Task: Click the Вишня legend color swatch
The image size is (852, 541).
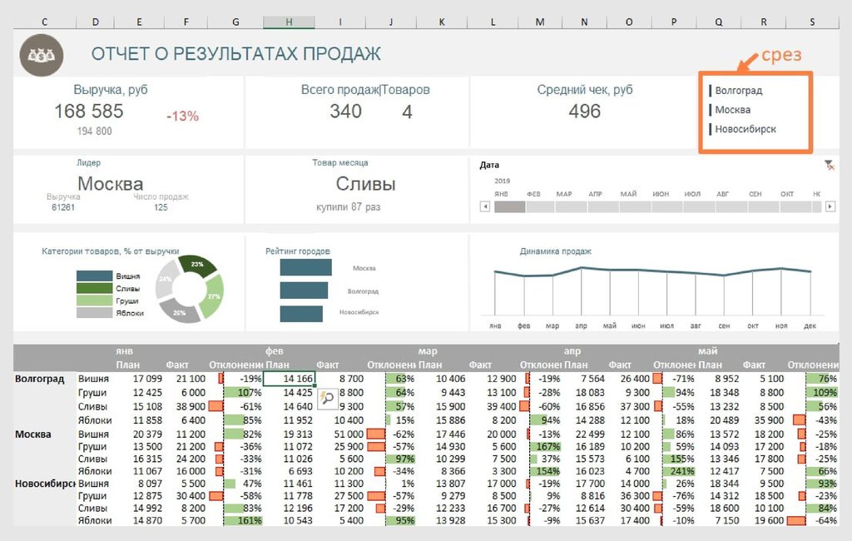Action: [94, 275]
